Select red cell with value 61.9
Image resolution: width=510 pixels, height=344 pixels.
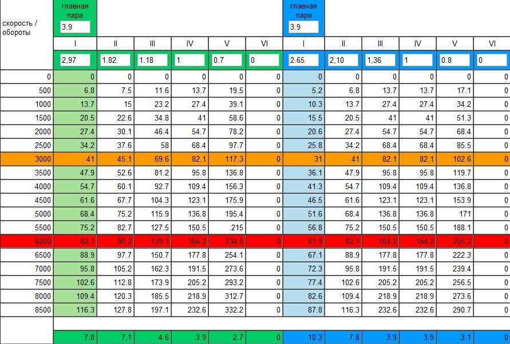click(x=303, y=241)
